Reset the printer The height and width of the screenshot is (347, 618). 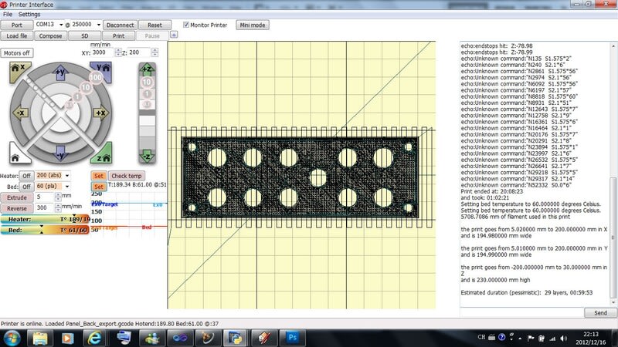155,25
